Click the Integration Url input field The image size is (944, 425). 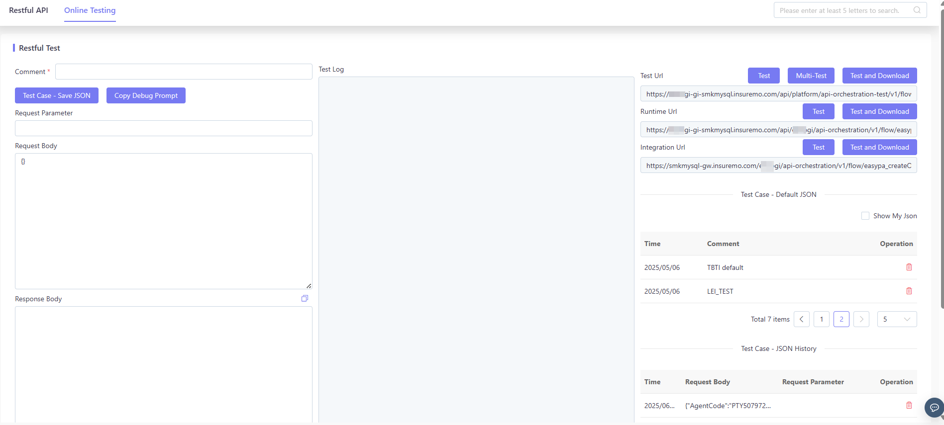click(779, 166)
